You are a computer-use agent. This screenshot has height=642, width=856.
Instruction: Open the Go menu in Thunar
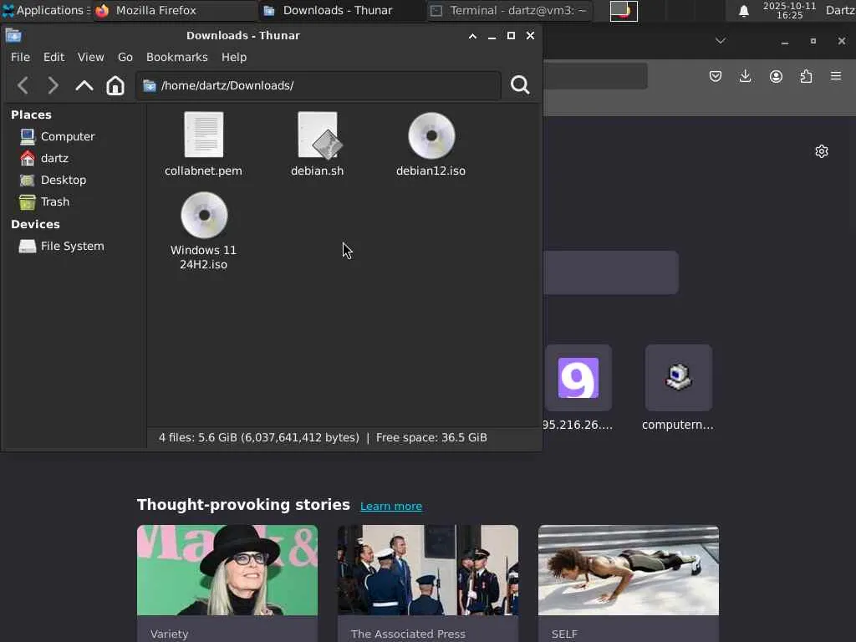tap(125, 58)
